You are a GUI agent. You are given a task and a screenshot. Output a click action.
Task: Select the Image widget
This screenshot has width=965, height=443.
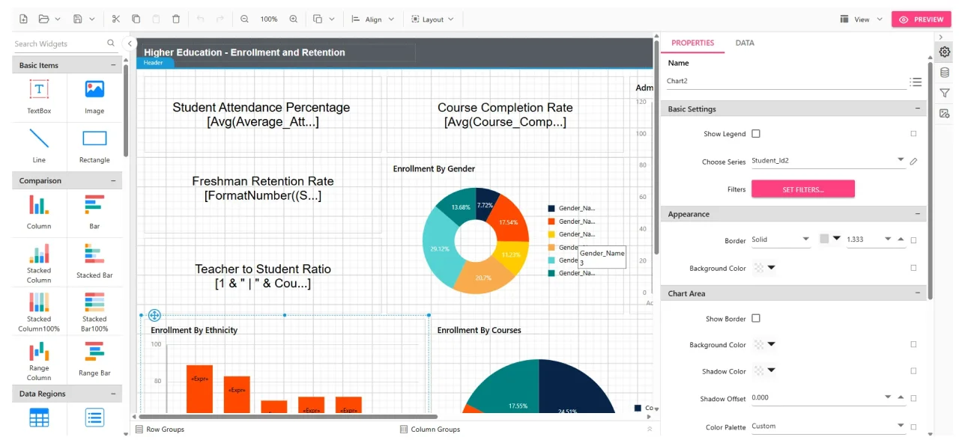94,97
